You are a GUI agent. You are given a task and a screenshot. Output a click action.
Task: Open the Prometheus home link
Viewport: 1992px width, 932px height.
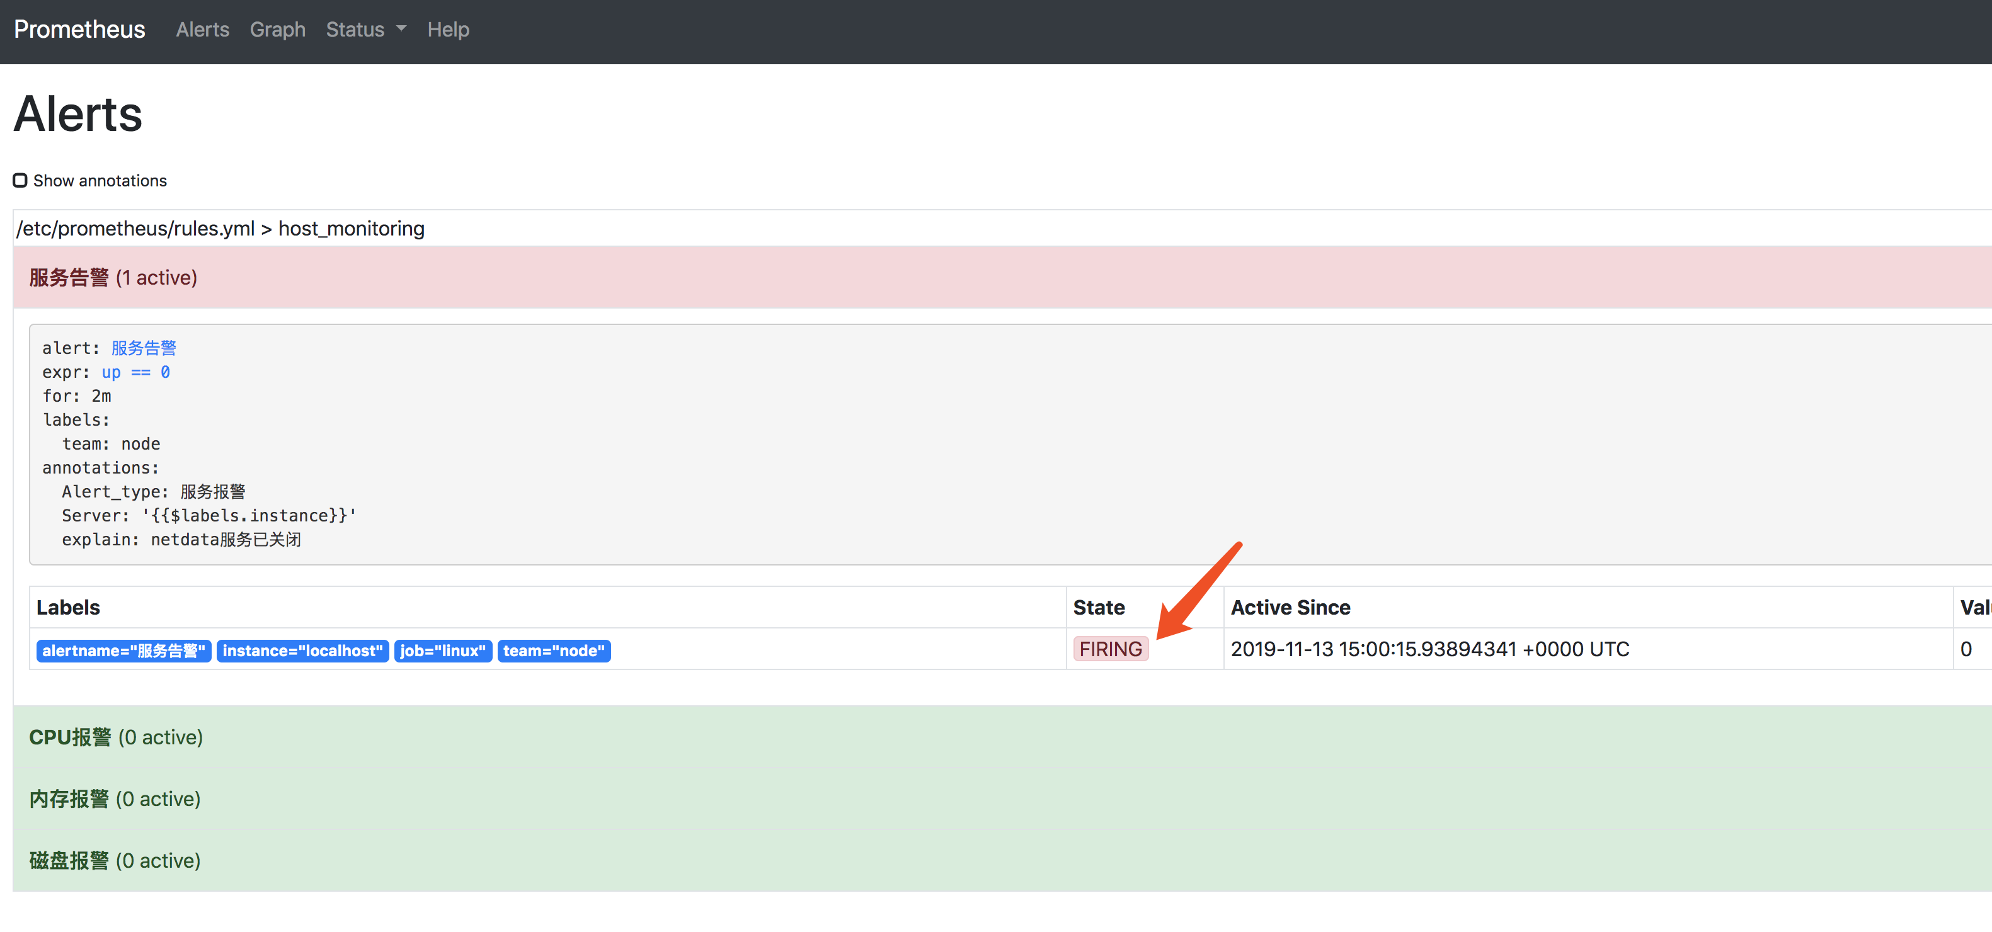click(78, 30)
